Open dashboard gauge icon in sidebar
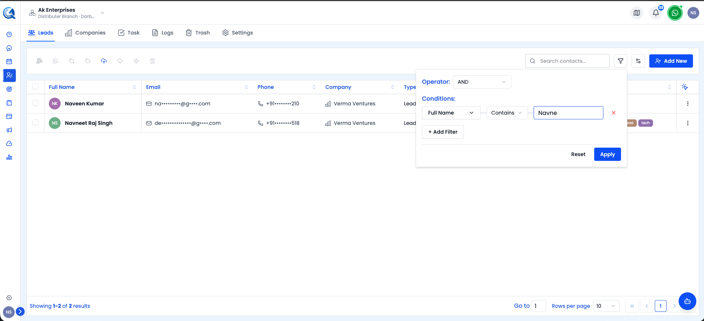Viewport: 704px width, 321px height. pos(9,35)
